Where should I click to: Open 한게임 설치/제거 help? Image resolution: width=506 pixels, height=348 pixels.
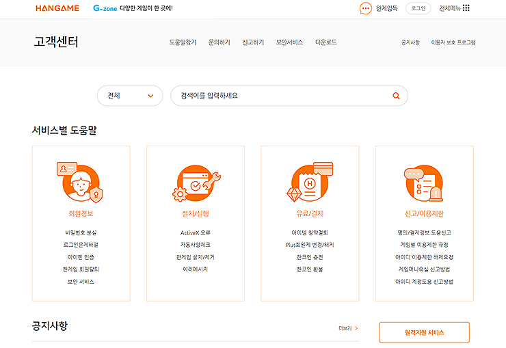pos(196,257)
